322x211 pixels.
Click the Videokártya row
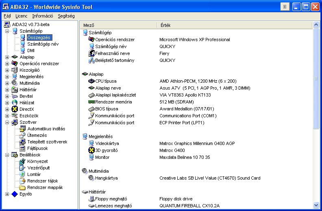tap(196, 143)
